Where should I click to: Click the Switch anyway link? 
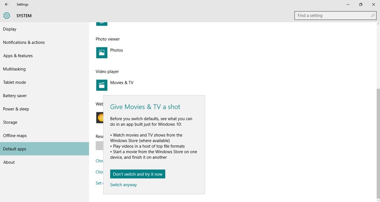coord(123,185)
